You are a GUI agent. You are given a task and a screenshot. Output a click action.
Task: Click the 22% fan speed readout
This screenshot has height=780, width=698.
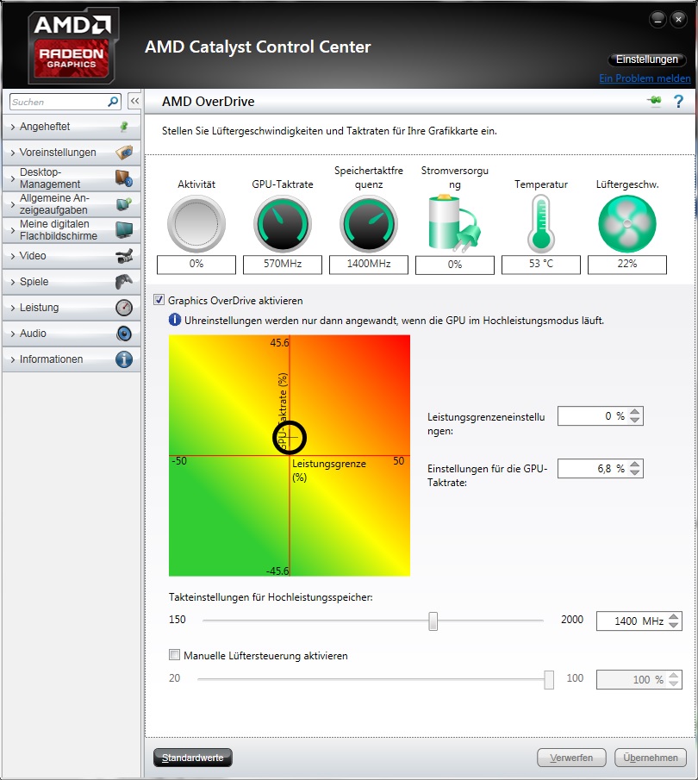coord(626,264)
